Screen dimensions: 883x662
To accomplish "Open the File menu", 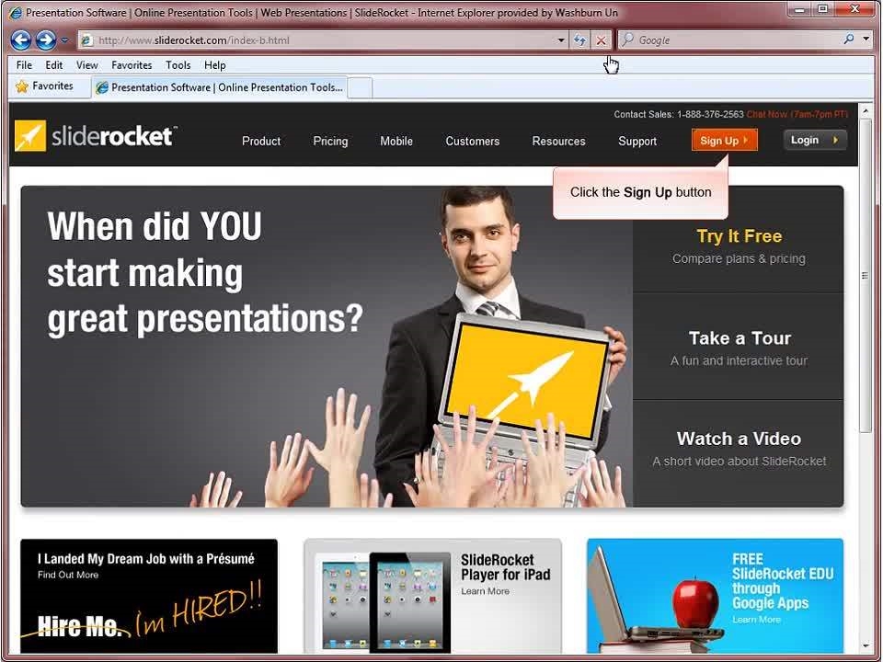I will pyautogui.click(x=24, y=64).
